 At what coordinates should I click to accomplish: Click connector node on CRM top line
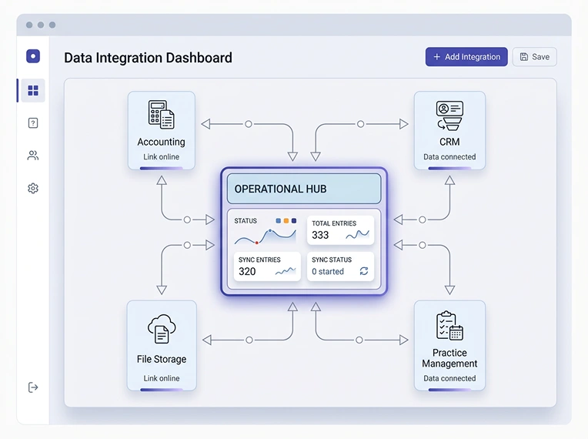[360, 124]
